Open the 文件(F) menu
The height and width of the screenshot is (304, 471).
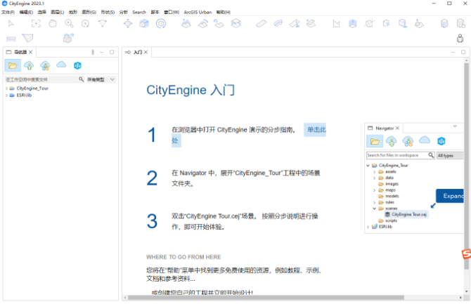click(8, 12)
